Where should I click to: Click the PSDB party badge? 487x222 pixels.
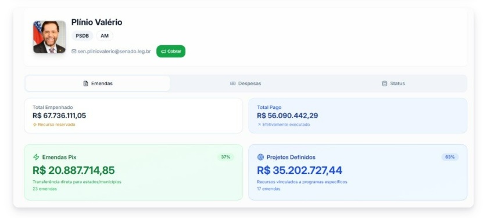pos(83,36)
